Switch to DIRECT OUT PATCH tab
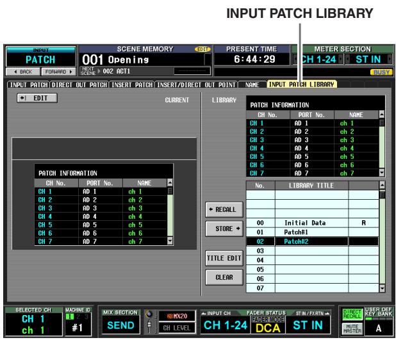The width and height of the screenshot is (396, 340). pyautogui.click(x=79, y=85)
